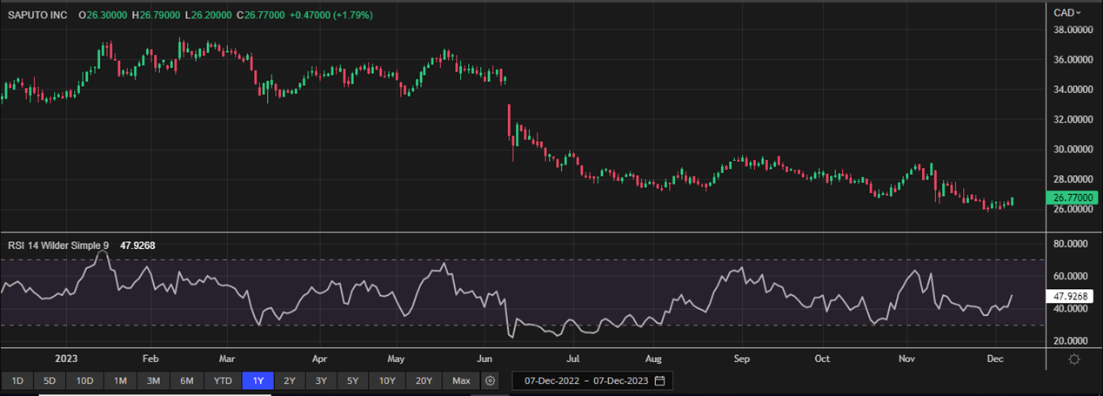Expand the CAD currency dropdown
1103x396 pixels.
(x=1066, y=12)
